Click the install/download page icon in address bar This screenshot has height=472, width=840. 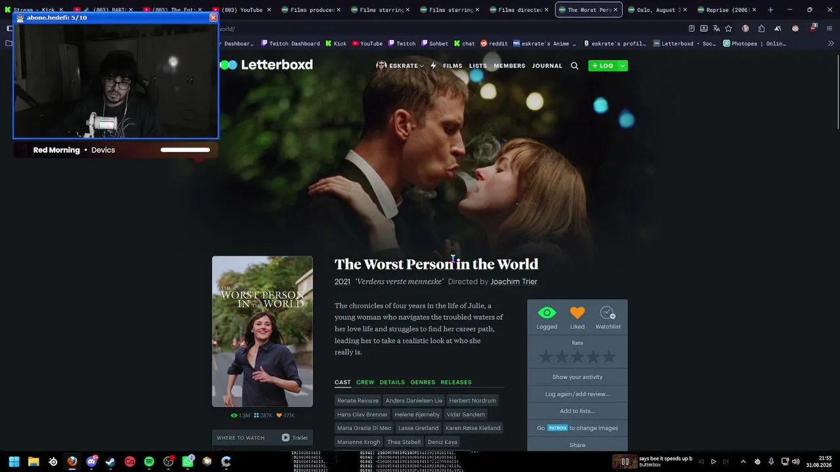coord(704,29)
